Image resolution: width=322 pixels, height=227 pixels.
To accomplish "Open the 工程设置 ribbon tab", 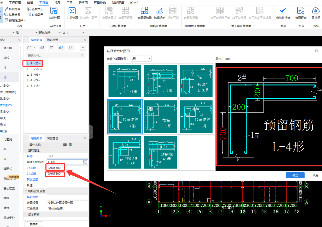I will tap(15, 3).
